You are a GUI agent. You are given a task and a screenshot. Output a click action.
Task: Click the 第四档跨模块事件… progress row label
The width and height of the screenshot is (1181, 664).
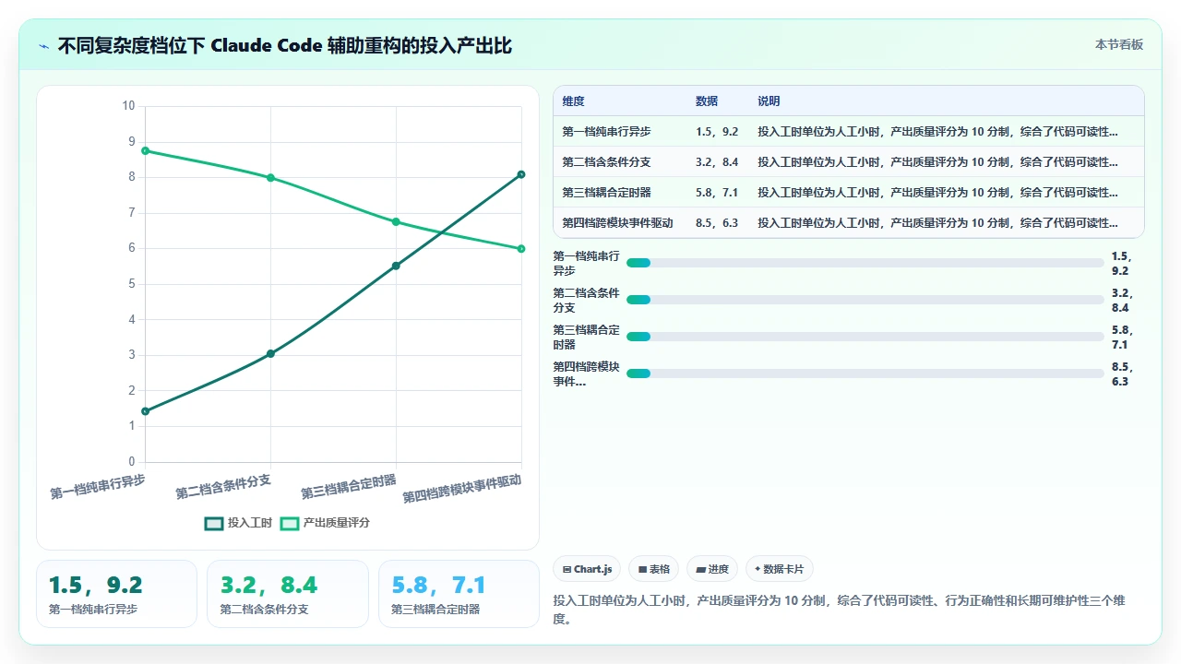click(x=586, y=374)
